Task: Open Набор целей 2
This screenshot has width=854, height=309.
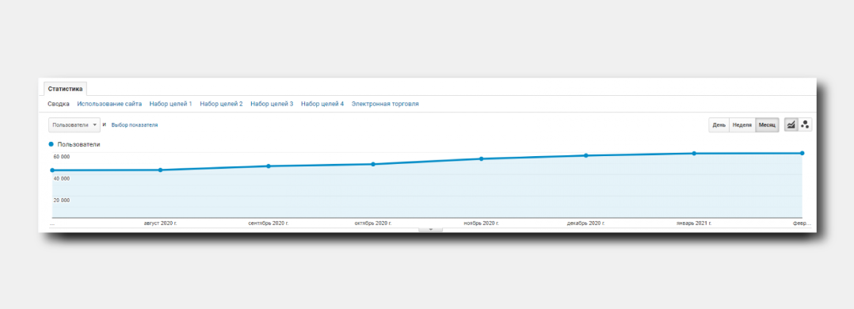Action: pyautogui.click(x=221, y=104)
